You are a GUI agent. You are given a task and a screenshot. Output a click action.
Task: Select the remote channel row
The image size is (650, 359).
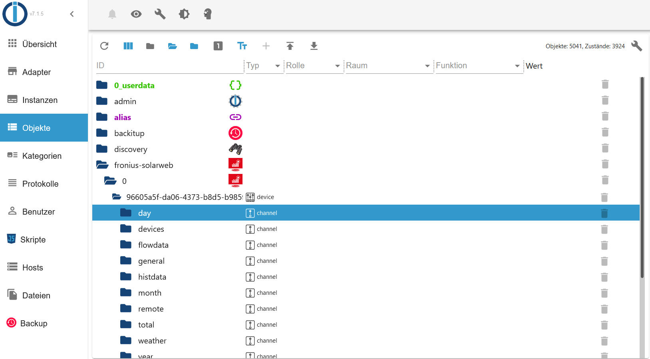pyautogui.click(x=366, y=308)
